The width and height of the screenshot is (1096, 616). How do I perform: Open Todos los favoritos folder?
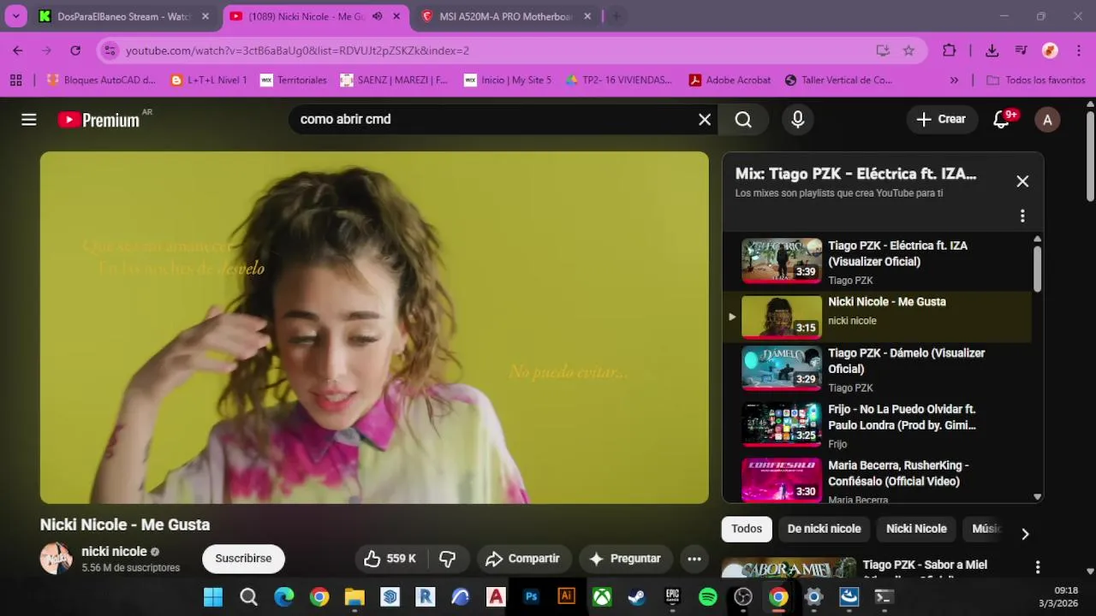pyautogui.click(x=1035, y=80)
